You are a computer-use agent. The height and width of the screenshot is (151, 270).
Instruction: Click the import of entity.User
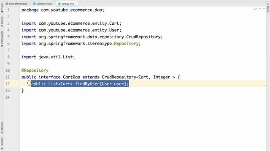point(71,30)
